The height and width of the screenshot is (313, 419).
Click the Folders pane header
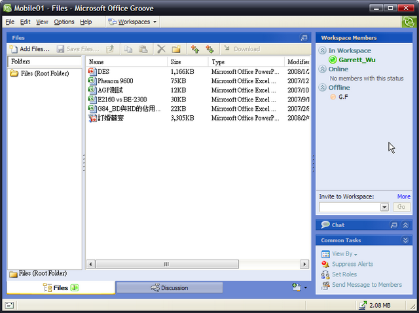click(x=45, y=62)
